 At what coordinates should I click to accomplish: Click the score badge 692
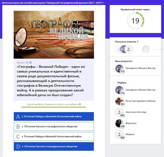pyautogui.click(x=122, y=115)
